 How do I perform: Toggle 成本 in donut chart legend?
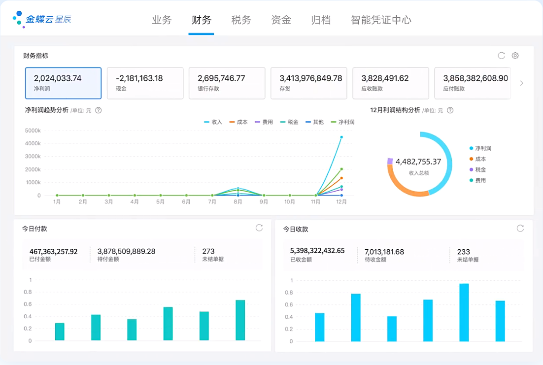(x=477, y=159)
